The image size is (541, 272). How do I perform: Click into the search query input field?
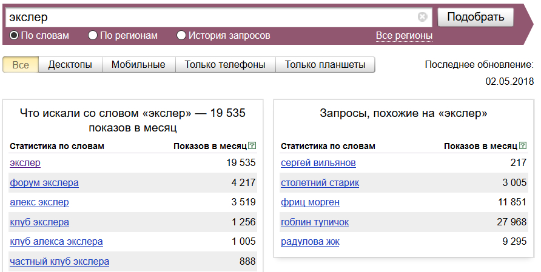click(212, 17)
